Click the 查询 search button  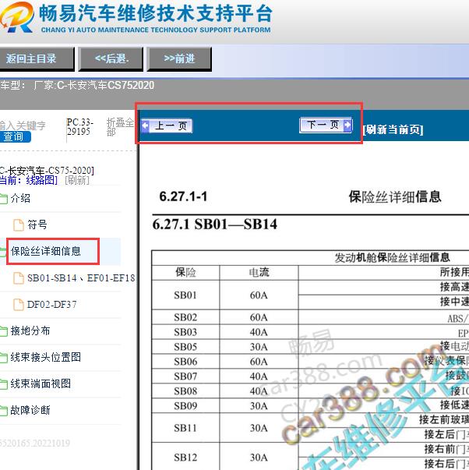(15, 136)
